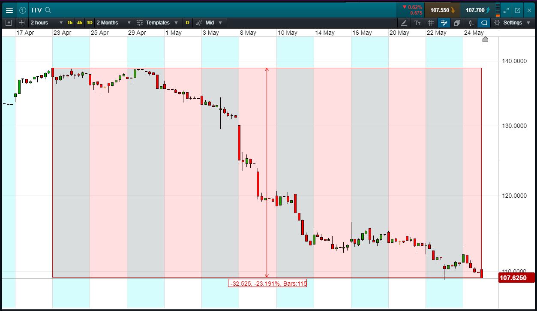Pop out the chart to new window
The height and width of the screenshot is (311, 537).
coord(518,10)
